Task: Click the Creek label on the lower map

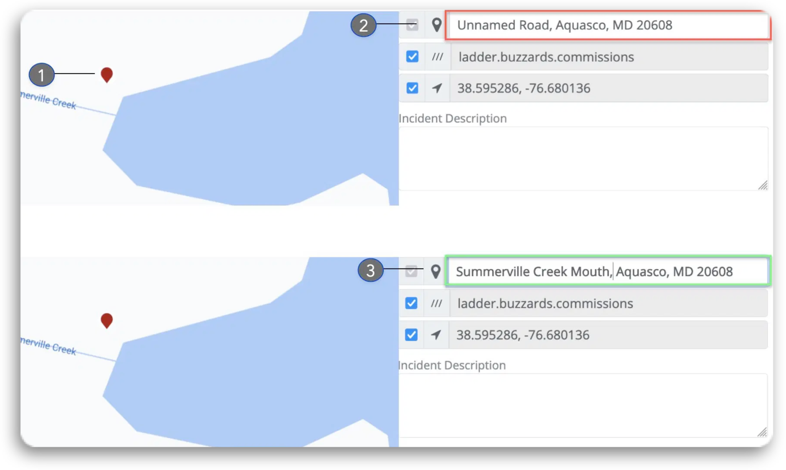Action: (x=48, y=346)
